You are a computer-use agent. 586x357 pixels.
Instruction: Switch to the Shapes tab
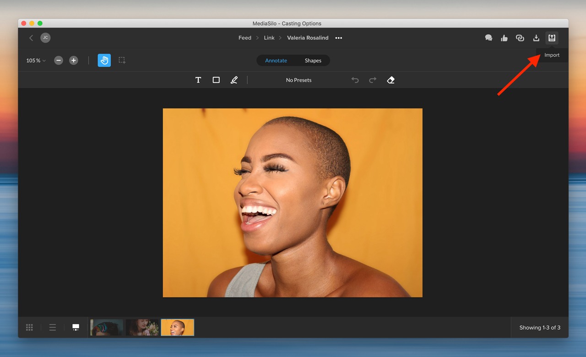coord(313,60)
